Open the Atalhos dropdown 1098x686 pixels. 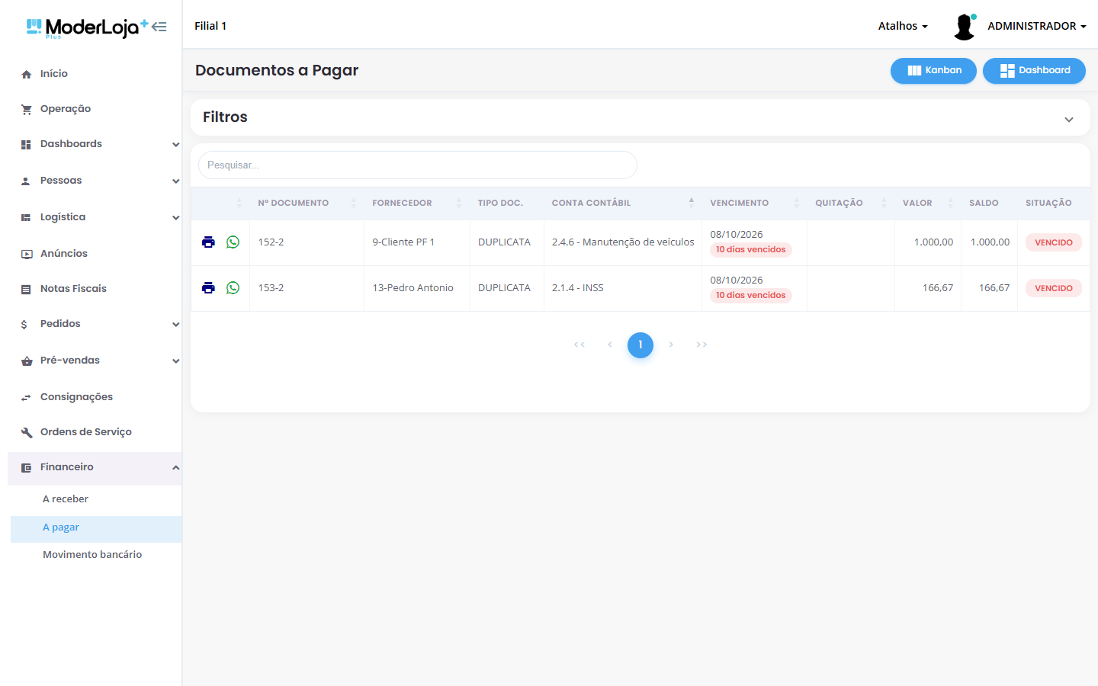coord(903,26)
